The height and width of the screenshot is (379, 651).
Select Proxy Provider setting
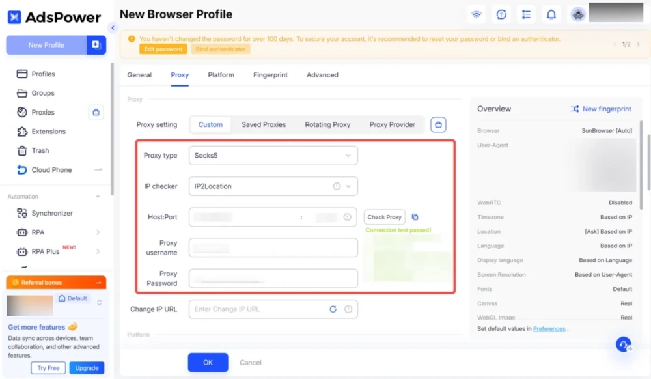click(392, 124)
